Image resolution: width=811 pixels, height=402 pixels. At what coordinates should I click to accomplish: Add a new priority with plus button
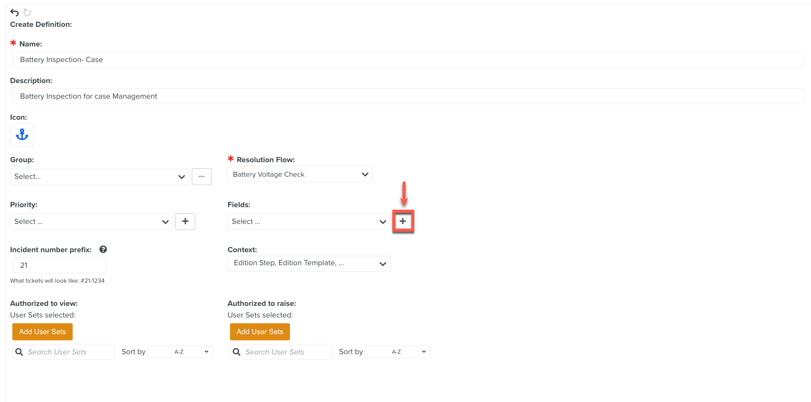185,221
